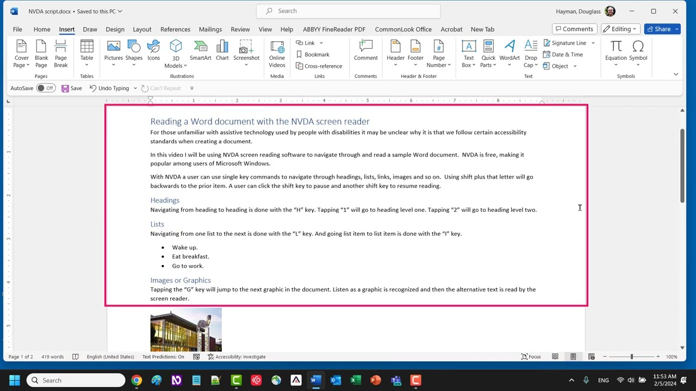Open the References tab
Image resolution: width=696 pixels, height=391 pixels.
coord(176,29)
